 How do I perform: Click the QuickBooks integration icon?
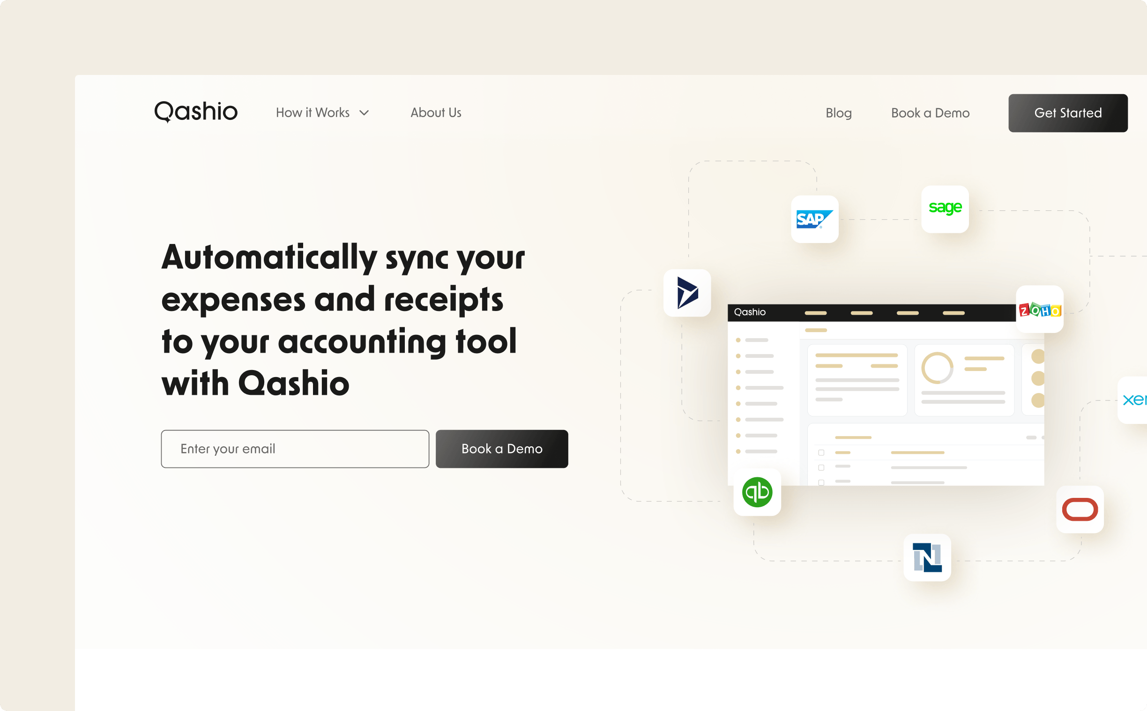tap(757, 492)
